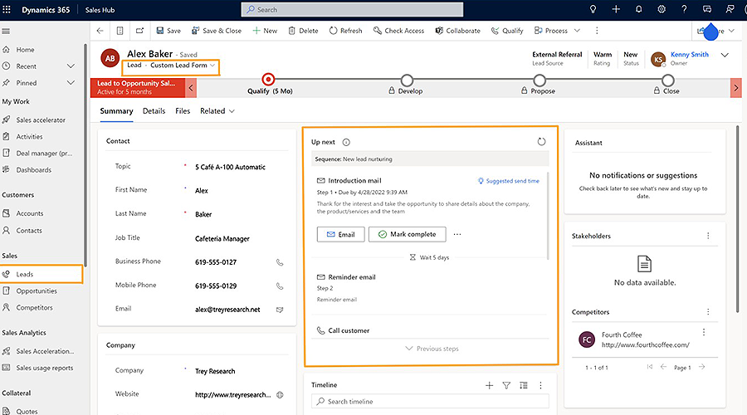747x415 pixels.
Task: Open the Process dropdown arrow
Action: pyautogui.click(x=577, y=31)
